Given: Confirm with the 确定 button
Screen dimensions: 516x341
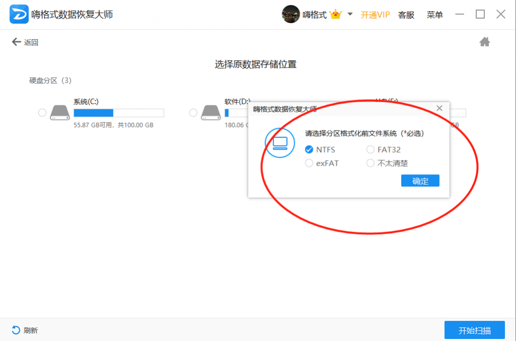Looking at the screenshot, I should pyautogui.click(x=420, y=180).
